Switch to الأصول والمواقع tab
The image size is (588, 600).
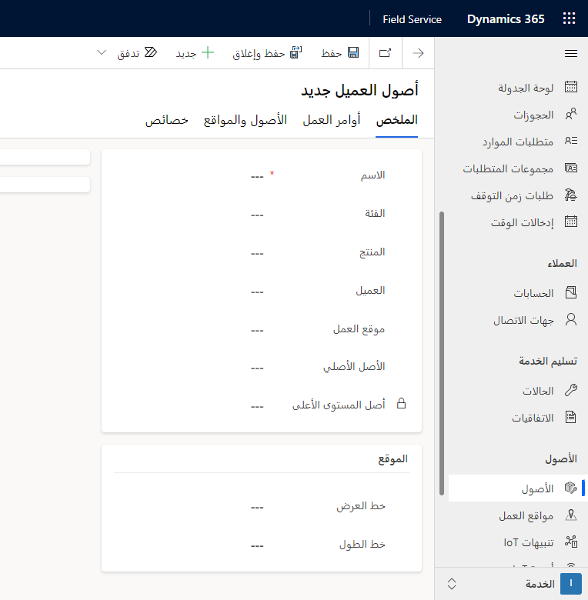click(x=245, y=120)
